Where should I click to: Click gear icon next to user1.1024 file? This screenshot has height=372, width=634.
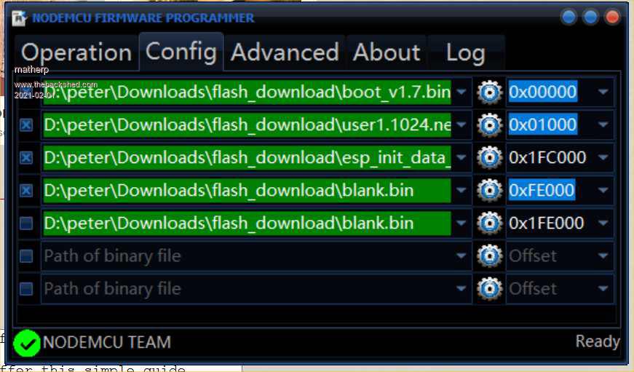(x=489, y=125)
